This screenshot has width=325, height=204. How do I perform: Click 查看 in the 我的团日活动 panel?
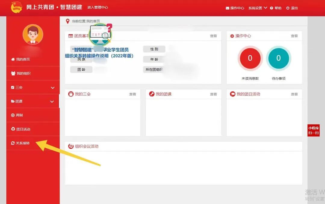click(294, 94)
